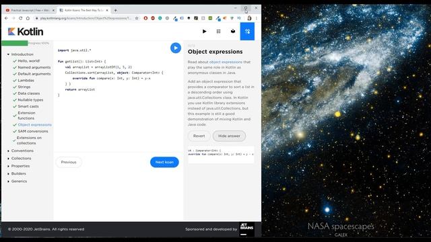The image size is (431, 242).
Task: Expand the Conventions section
Action: 8,151
